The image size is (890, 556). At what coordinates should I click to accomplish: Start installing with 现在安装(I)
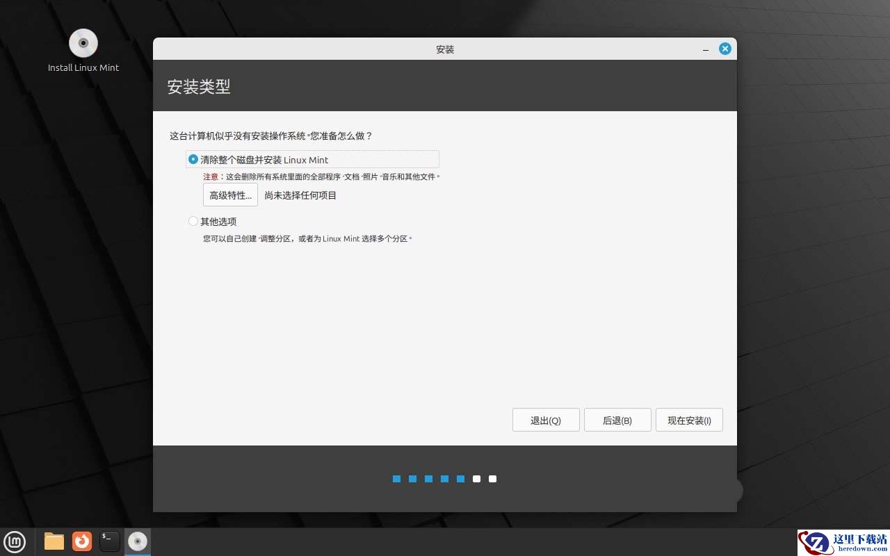pyautogui.click(x=689, y=420)
